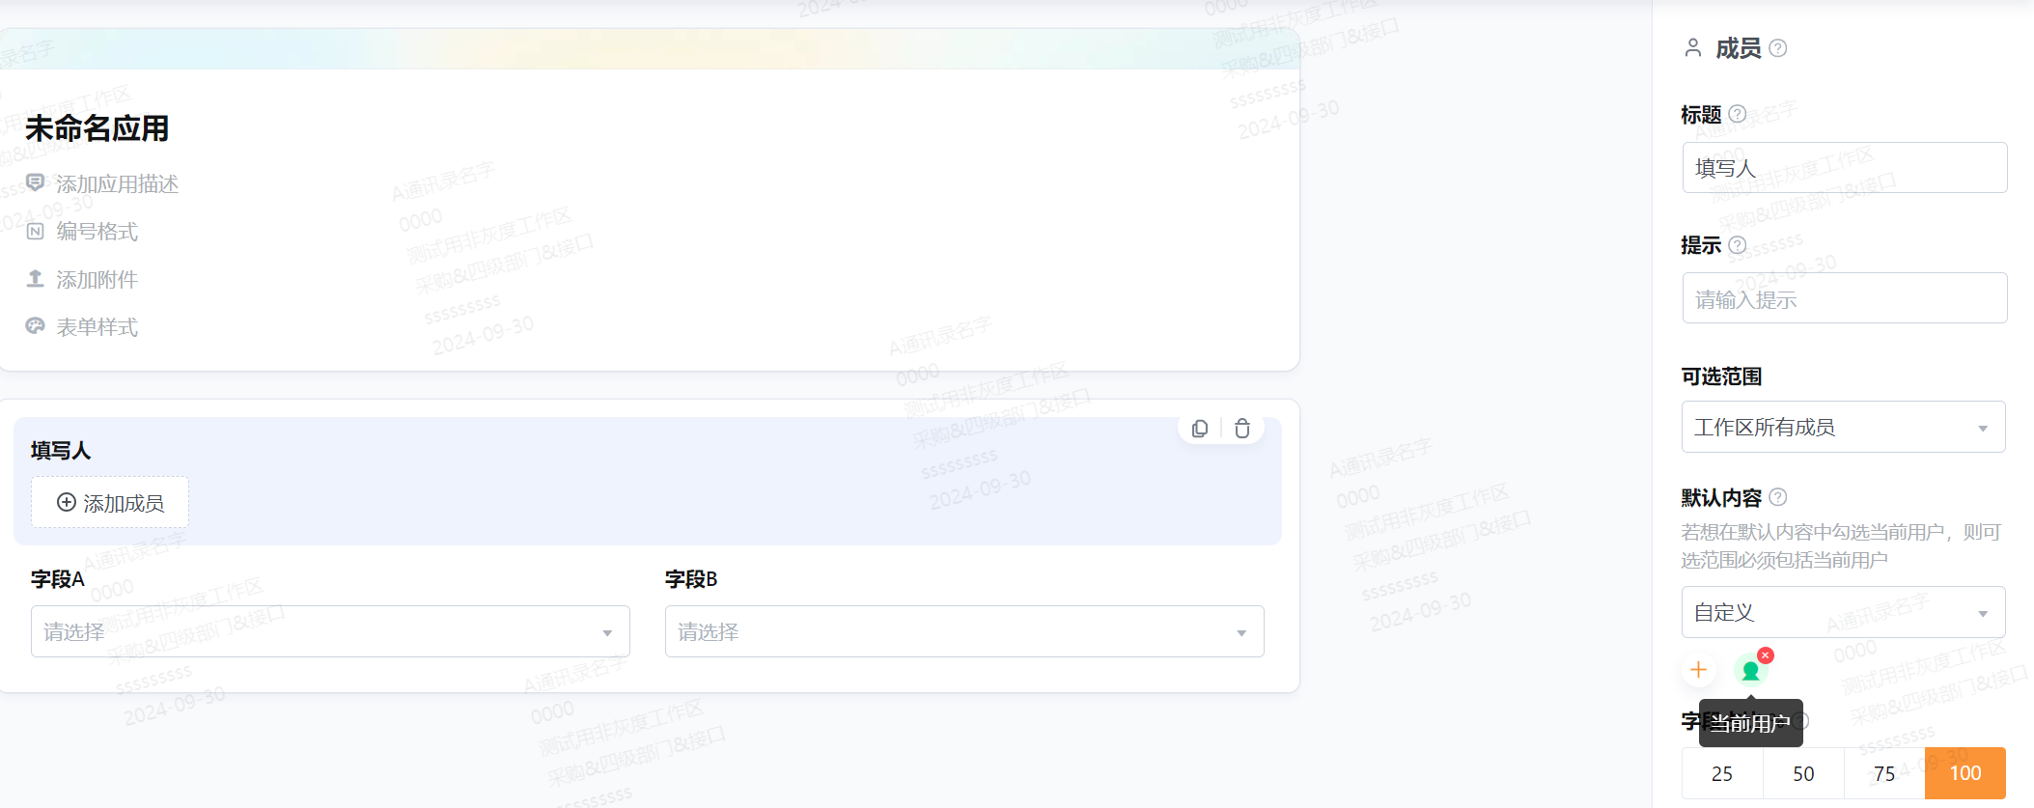Image resolution: width=2034 pixels, height=808 pixels.
Task: Open the 可选范围 dropdown showing 工作区所有成员
Action: click(1844, 427)
